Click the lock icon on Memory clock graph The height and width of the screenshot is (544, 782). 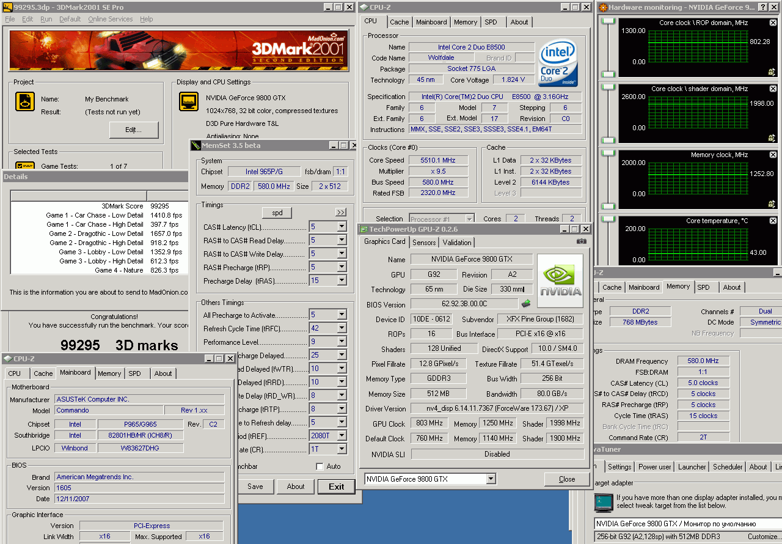tap(772, 204)
